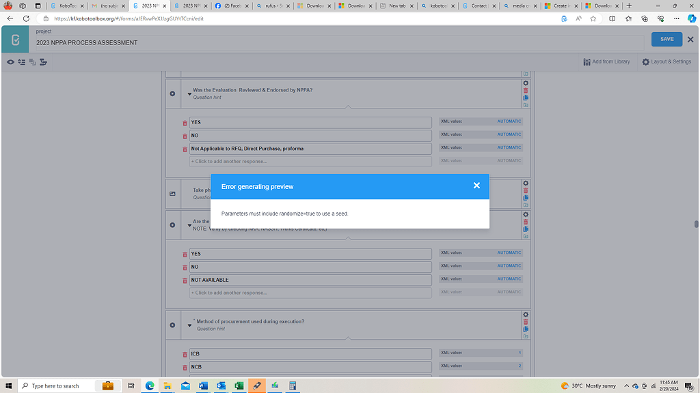Screen dimensions: 700x393
Task: Expand the plus circle on the Evaluation question
Action: (172, 93)
